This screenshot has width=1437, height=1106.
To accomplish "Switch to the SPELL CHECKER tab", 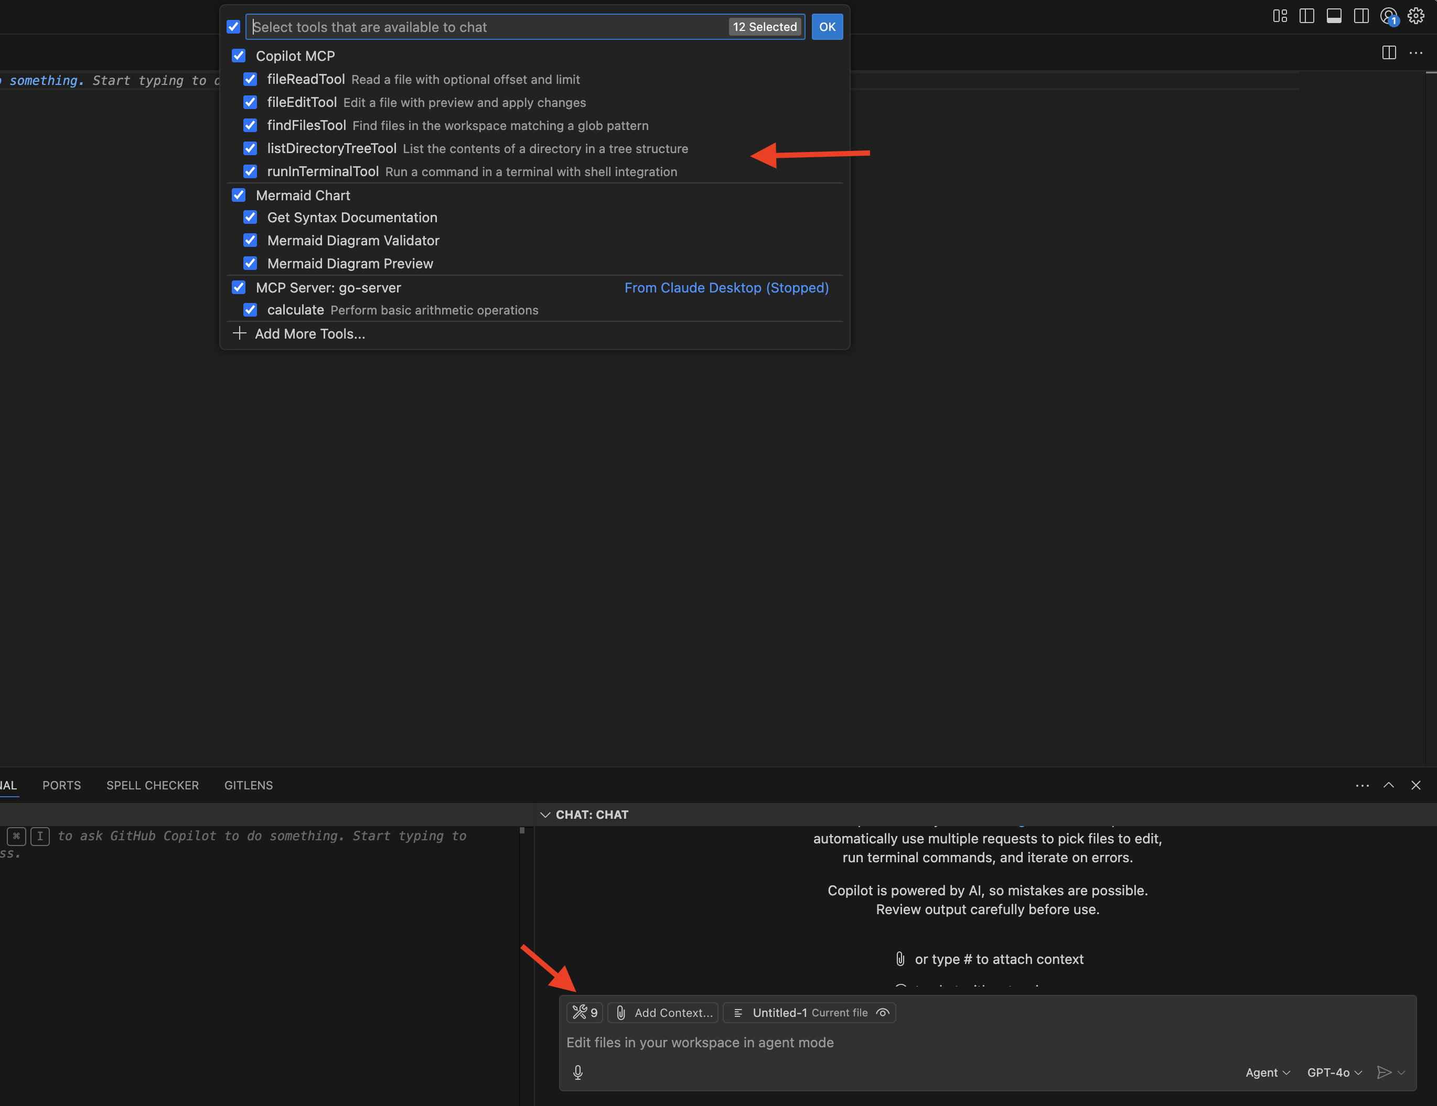I will (x=153, y=785).
